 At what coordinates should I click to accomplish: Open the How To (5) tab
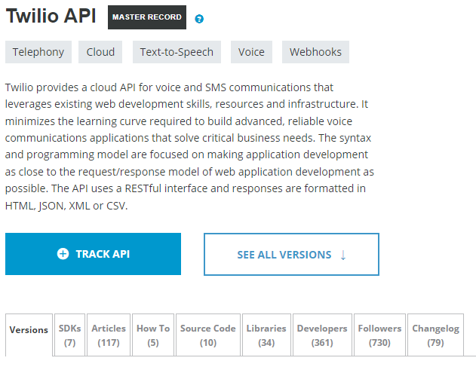(x=153, y=335)
